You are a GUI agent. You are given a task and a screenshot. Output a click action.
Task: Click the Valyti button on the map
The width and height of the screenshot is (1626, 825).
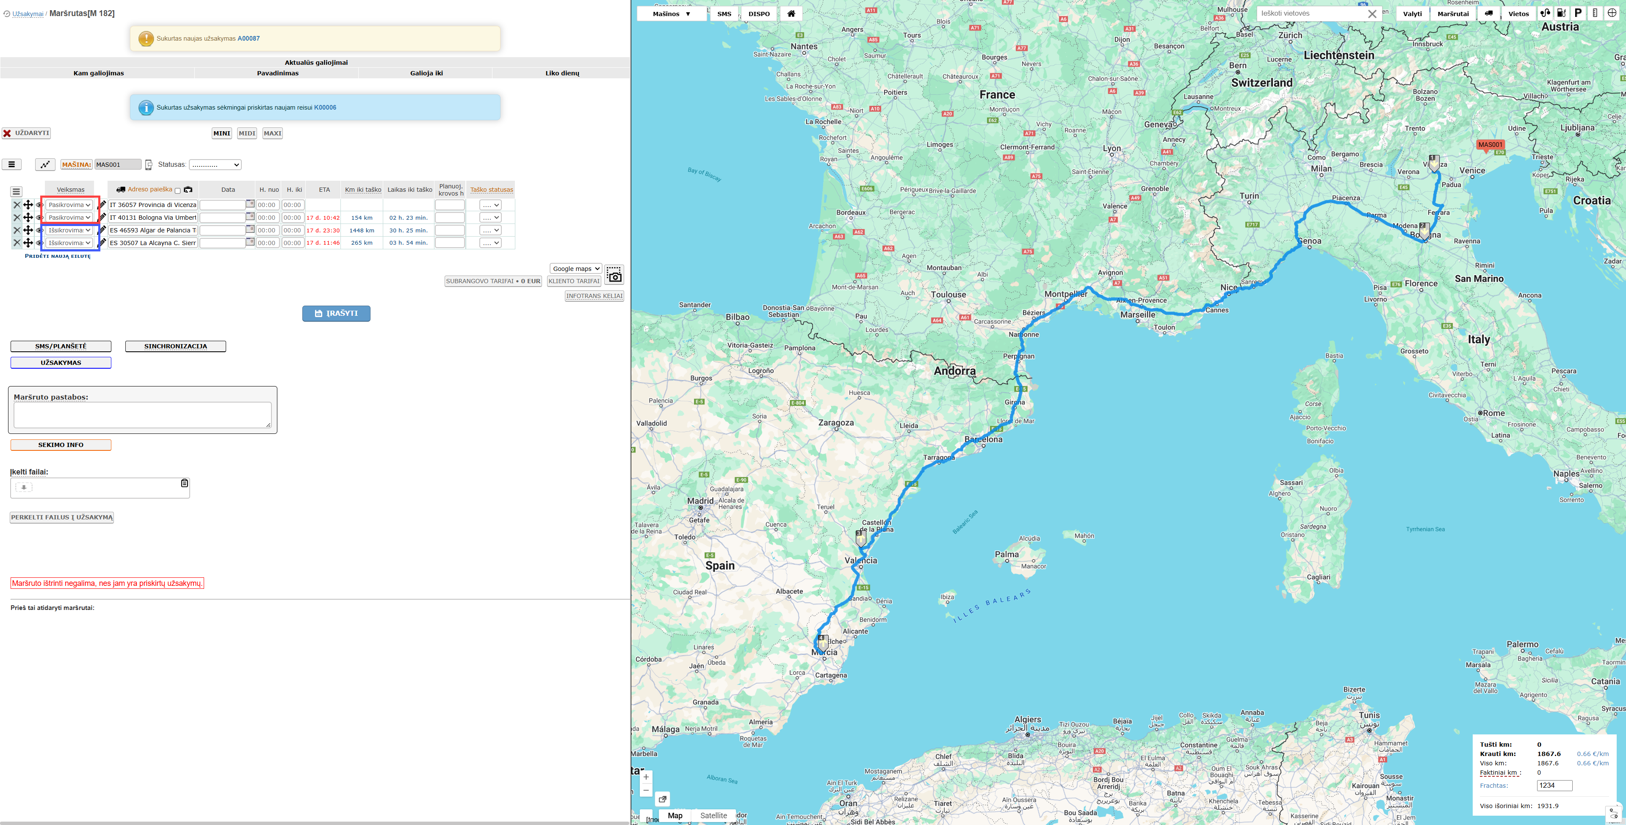click(1412, 14)
